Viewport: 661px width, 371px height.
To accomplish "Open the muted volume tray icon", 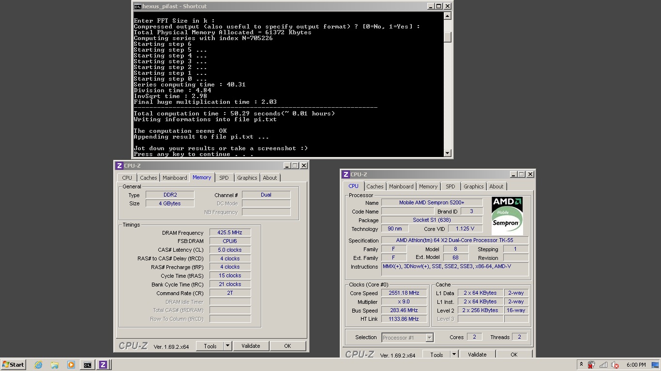I will click(616, 365).
